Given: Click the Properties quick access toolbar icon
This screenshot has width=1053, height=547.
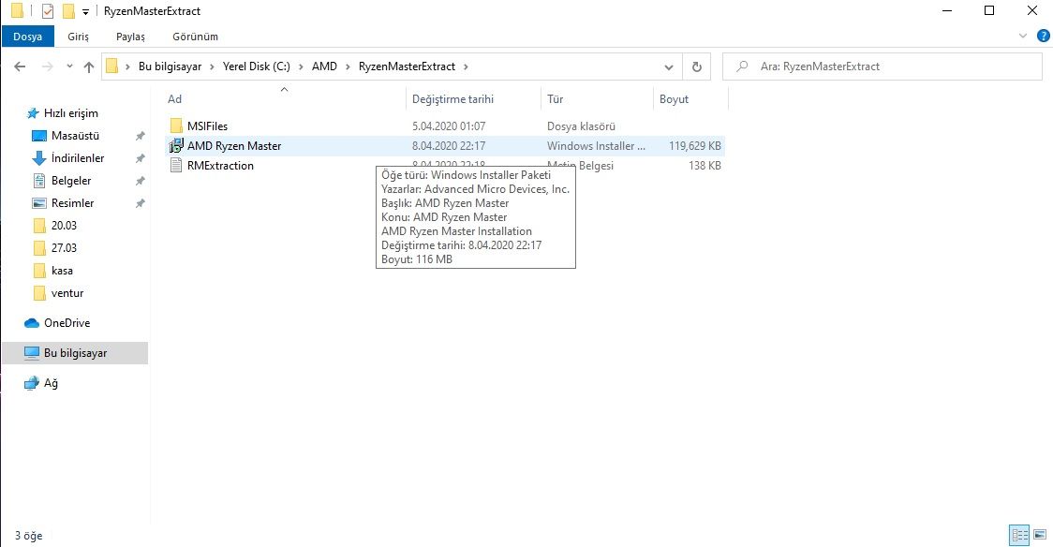Looking at the screenshot, I should (48, 10).
